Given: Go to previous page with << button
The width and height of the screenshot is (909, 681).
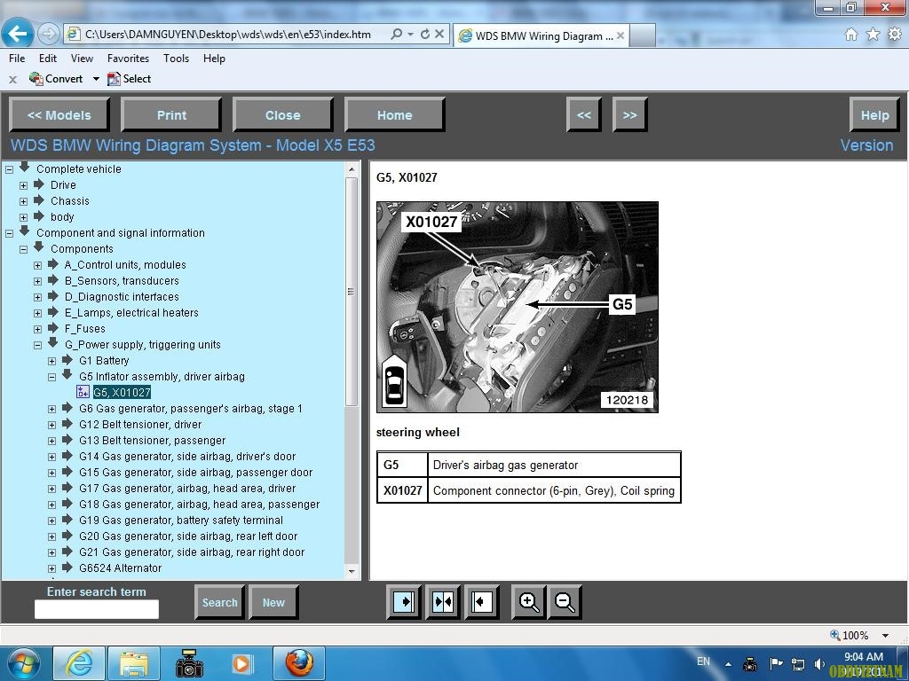Looking at the screenshot, I should point(584,114).
